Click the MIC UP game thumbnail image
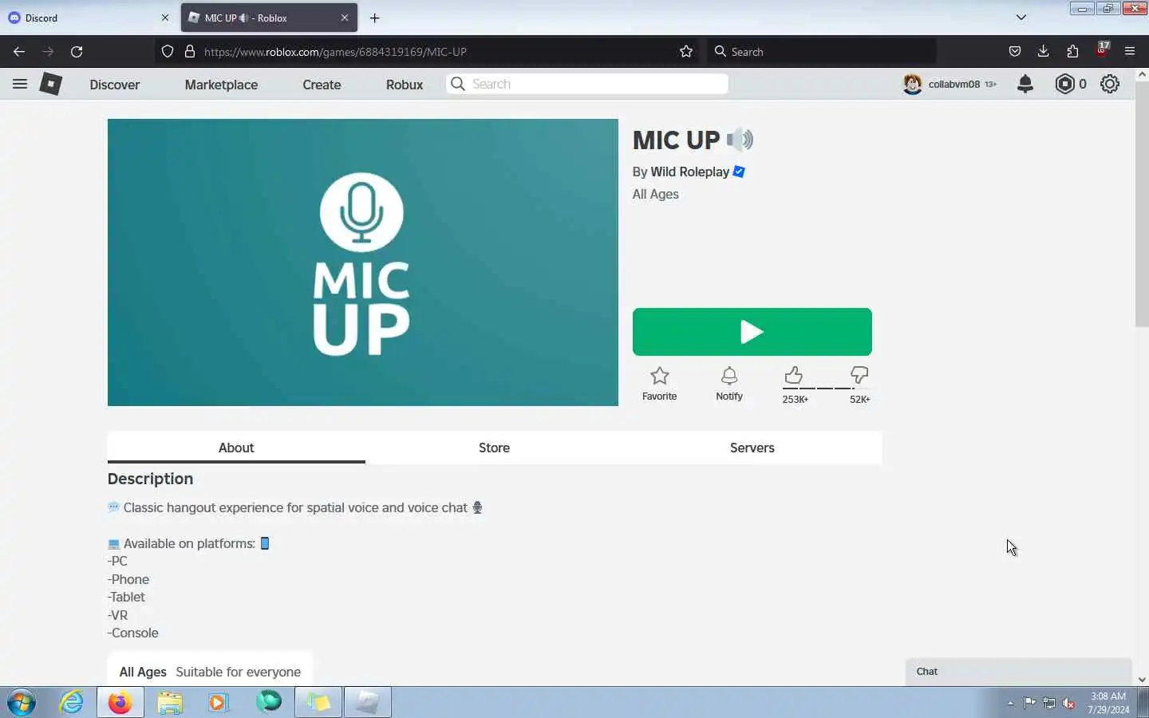1149x718 pixels. (363, 262)
